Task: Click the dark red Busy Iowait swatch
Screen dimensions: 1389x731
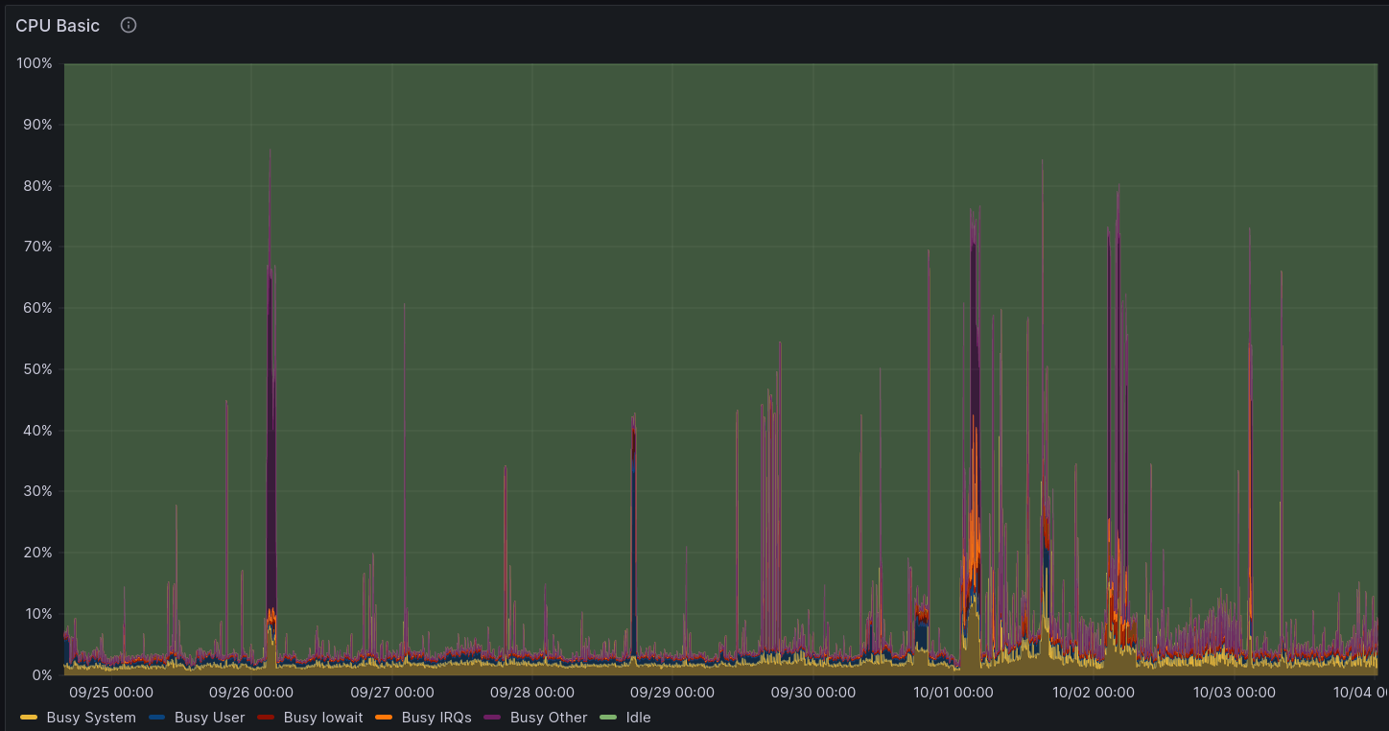Action: [267, 718]
